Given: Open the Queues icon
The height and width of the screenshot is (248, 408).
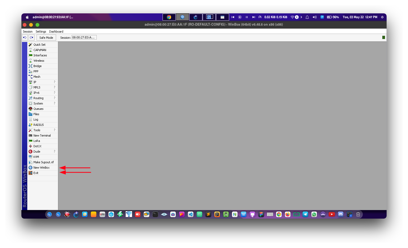Looking at the screenshot, I should pyautogui.click(x=30, y=109).
